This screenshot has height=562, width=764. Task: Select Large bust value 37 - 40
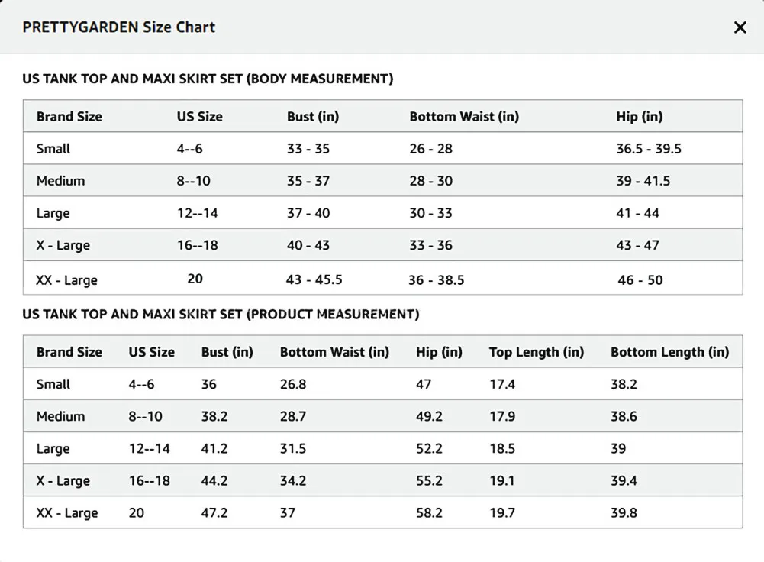(308, 213)
